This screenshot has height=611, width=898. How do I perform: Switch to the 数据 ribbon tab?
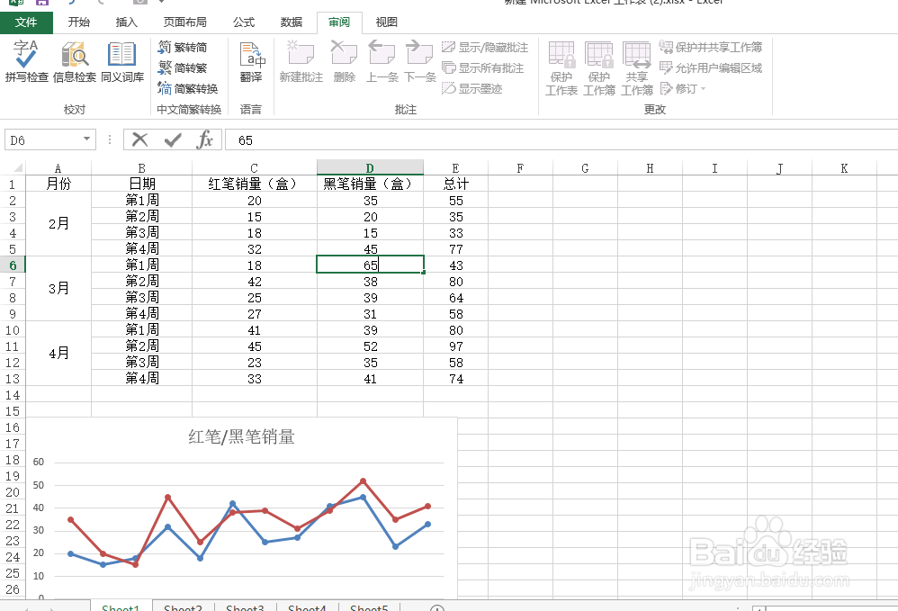coord(293,22)
